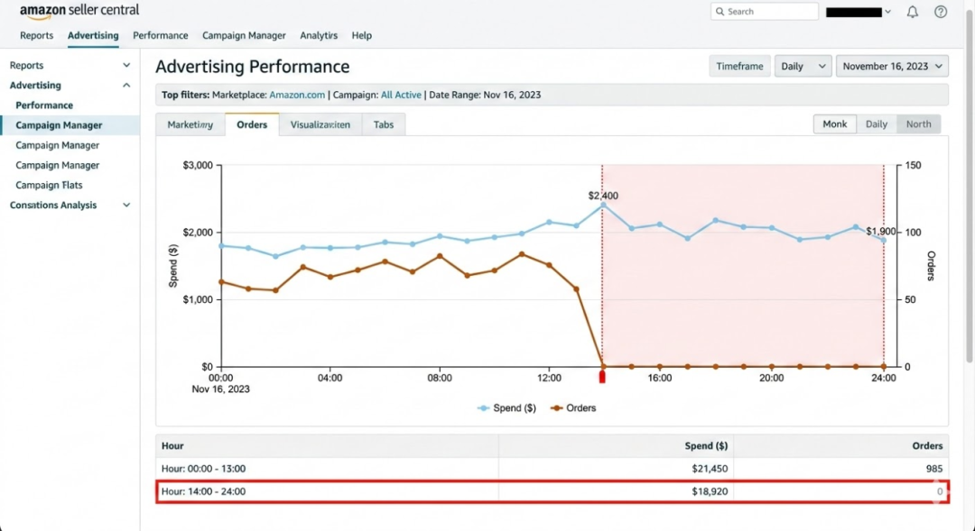Switch to the Marketiny tab
The image size is (975, 531).
click(190, 124)
